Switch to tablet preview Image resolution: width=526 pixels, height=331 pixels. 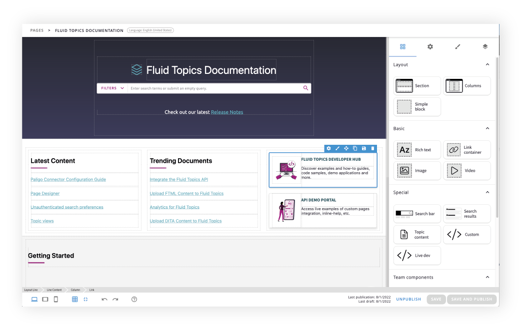point(45,299)
